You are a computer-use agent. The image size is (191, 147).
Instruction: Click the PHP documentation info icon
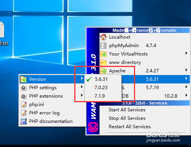point(23,121)
